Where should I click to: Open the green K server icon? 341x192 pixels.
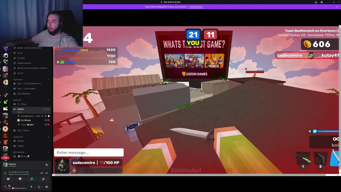[x=5, y=102]
